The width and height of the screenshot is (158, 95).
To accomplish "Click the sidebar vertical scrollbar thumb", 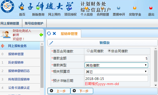I will 42,67.
